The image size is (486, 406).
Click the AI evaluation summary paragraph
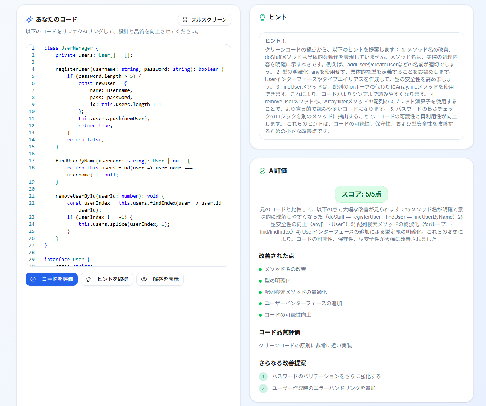tap(361, 224)
